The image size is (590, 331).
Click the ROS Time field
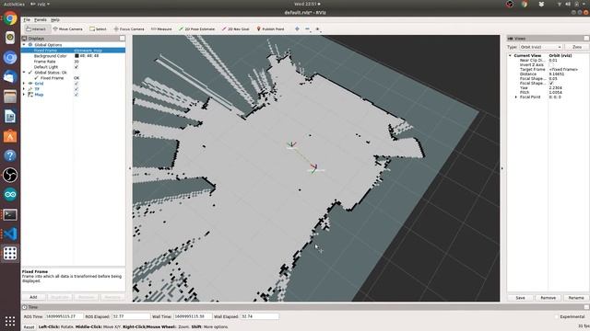click(64, 316)
